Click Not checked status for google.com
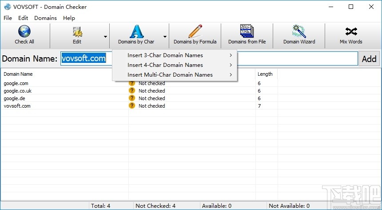The image size is (382, 210). (x=152, y=83)
